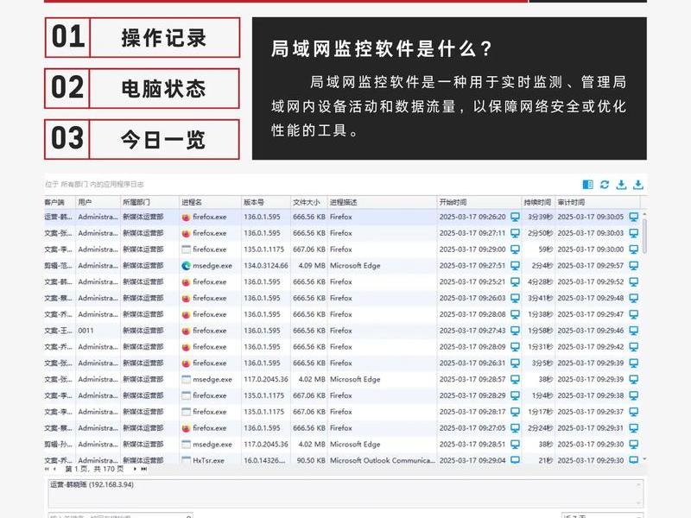Sort by the 文件大小 column header
Viewport: 691px width, 518px height.
(x=308, y=202)
